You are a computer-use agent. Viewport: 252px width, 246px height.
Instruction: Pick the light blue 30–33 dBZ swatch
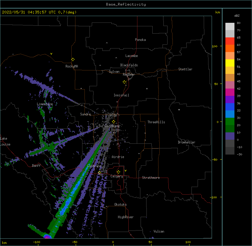[230, 114]
